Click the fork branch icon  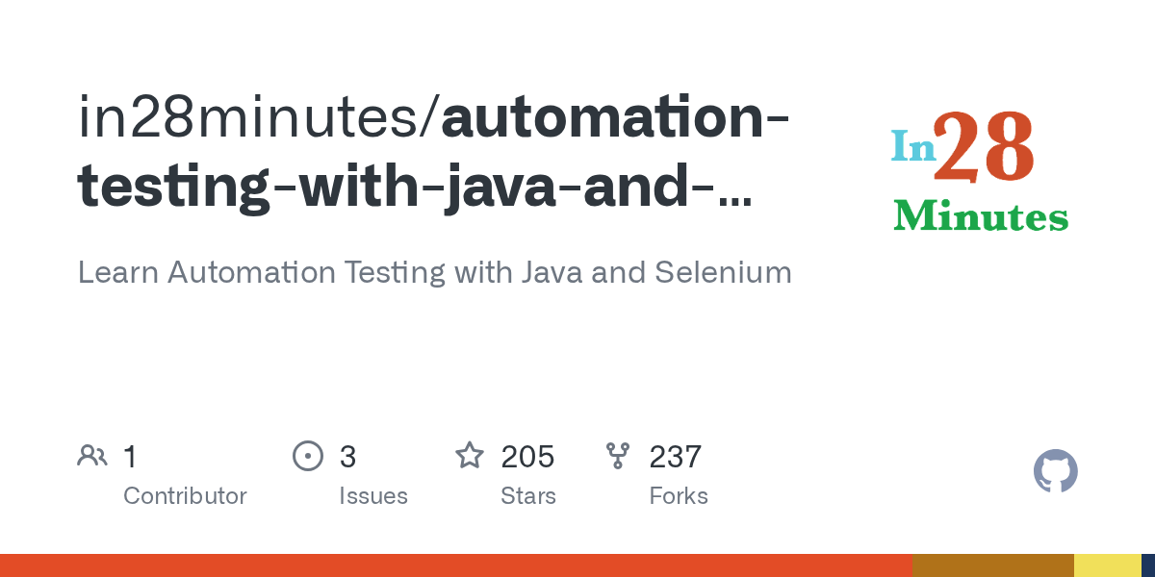(617, 456)
